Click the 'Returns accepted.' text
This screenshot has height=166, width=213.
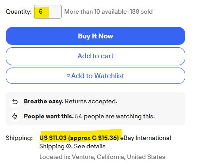tap(91, 101)
